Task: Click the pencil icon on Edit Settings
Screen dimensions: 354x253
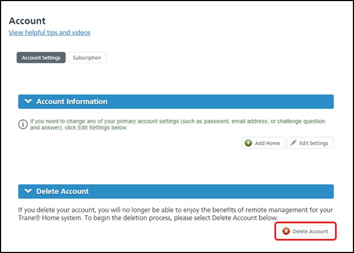Action: (x=293, y=143)
